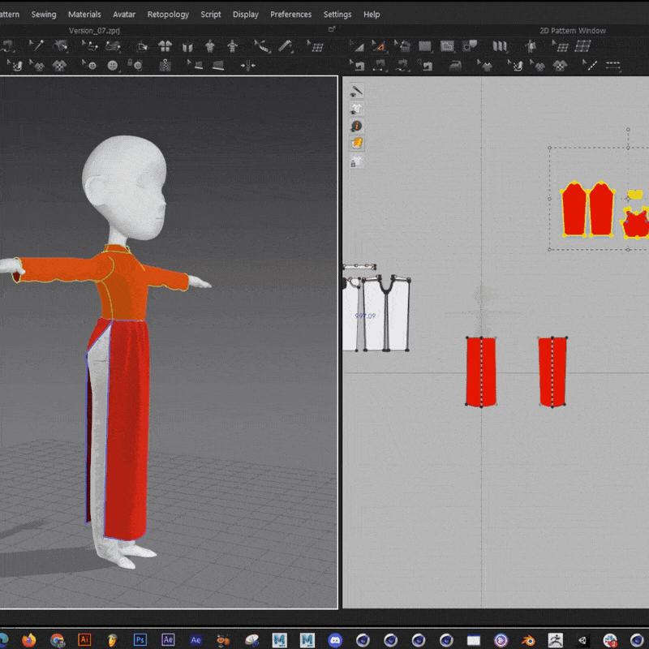Toggle the sewing line visibility icon
The image size is (649, 649).
pos(356,92)
